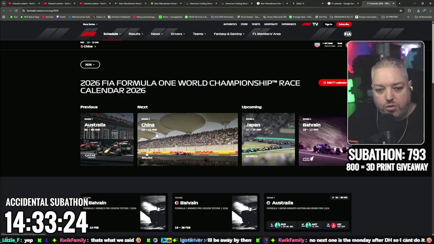
Task: Click the red Subscribe button
Action: pyautogui.click(x=343, y=24)
